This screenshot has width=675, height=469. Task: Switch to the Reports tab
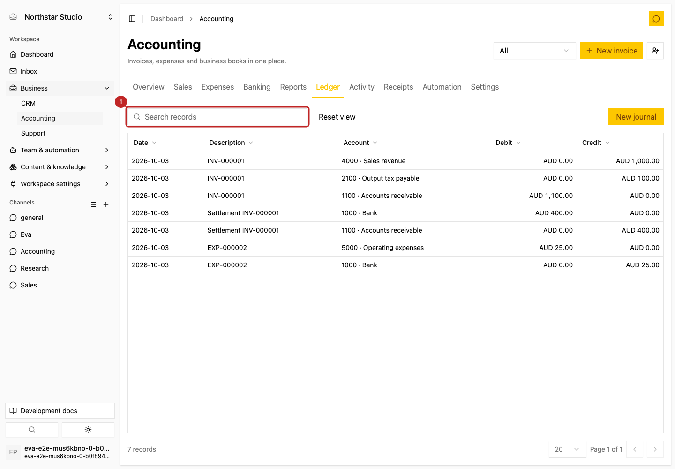293,87
